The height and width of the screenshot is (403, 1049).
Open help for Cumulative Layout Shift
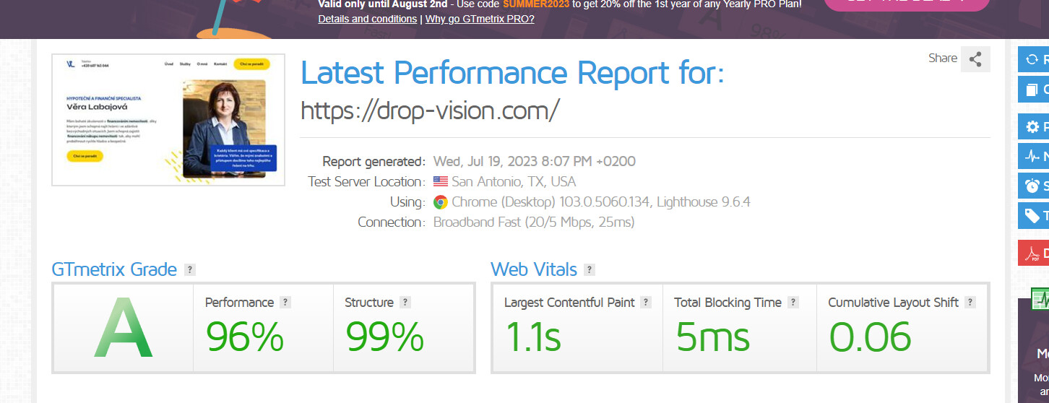[x=970, y=303]
